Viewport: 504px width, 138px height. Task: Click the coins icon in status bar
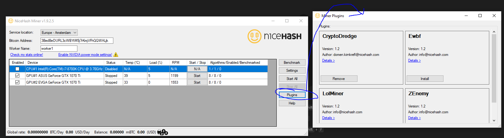click(x=162, y=132)
